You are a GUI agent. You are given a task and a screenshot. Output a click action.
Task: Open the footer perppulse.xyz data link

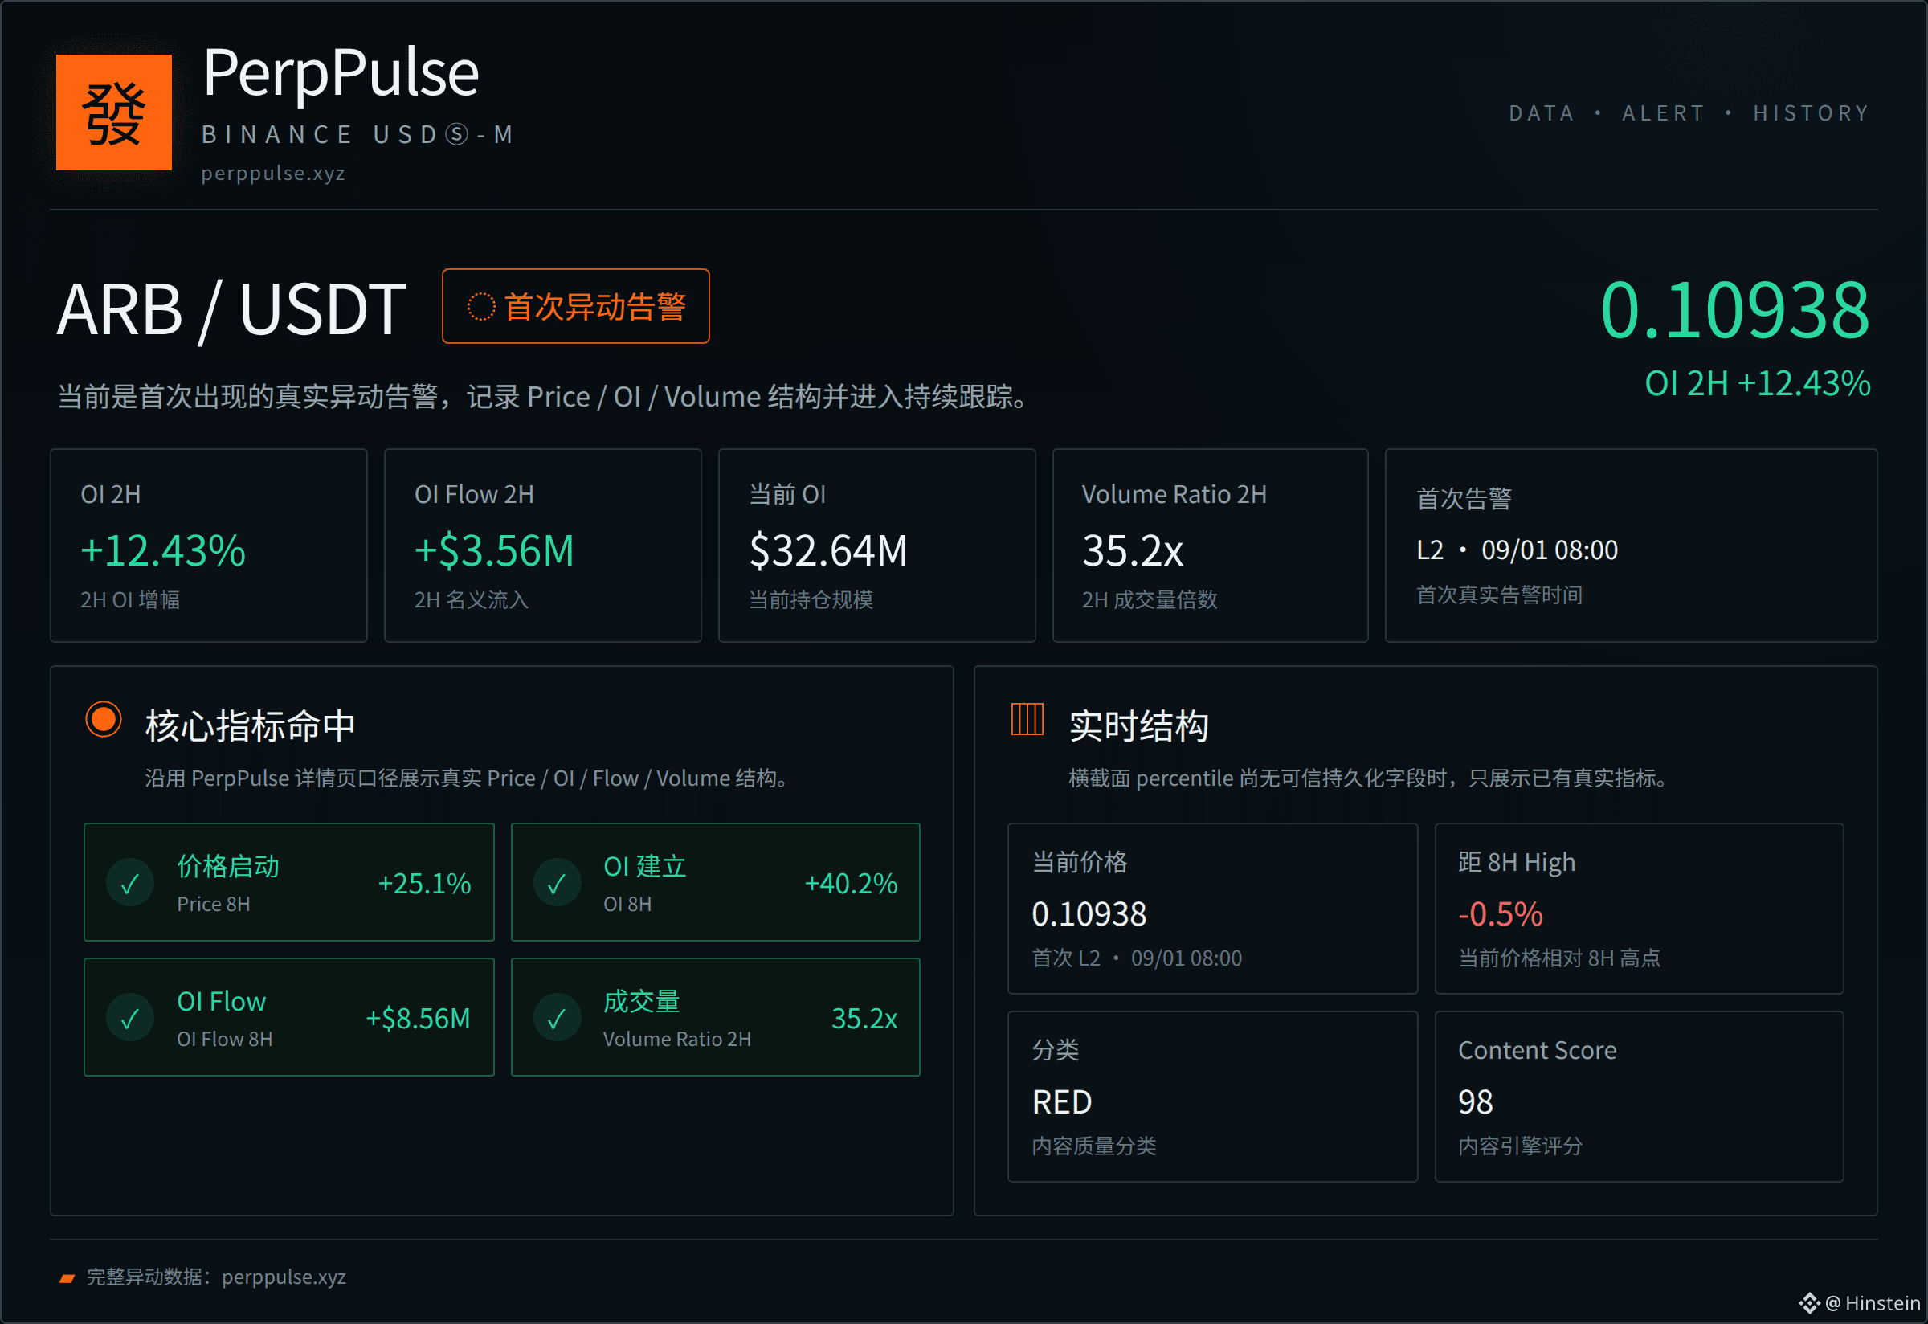pyautogui.click(x=284, y=1277)
